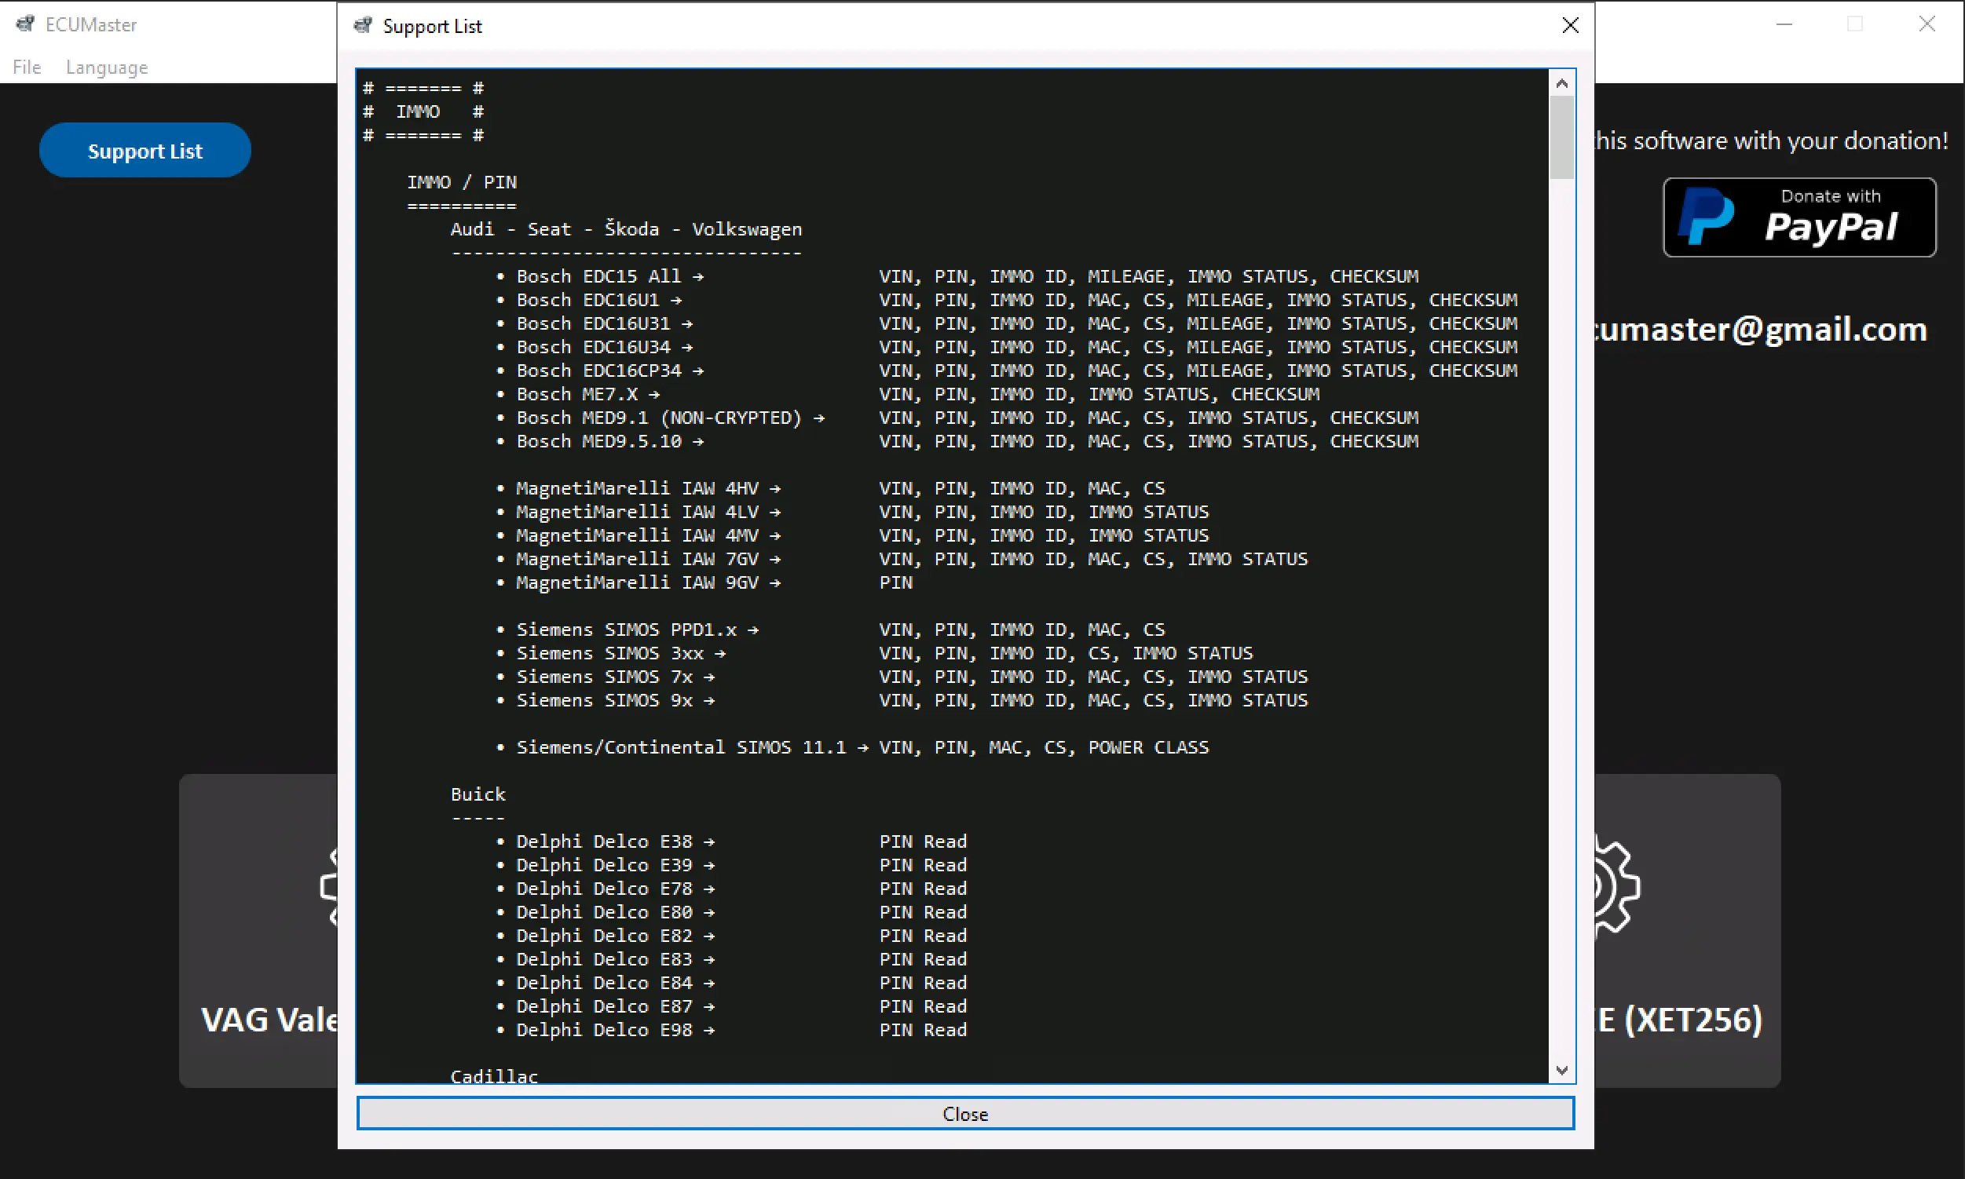
Task: Close Support List dialog with X icon
Action: [1570, 25]
